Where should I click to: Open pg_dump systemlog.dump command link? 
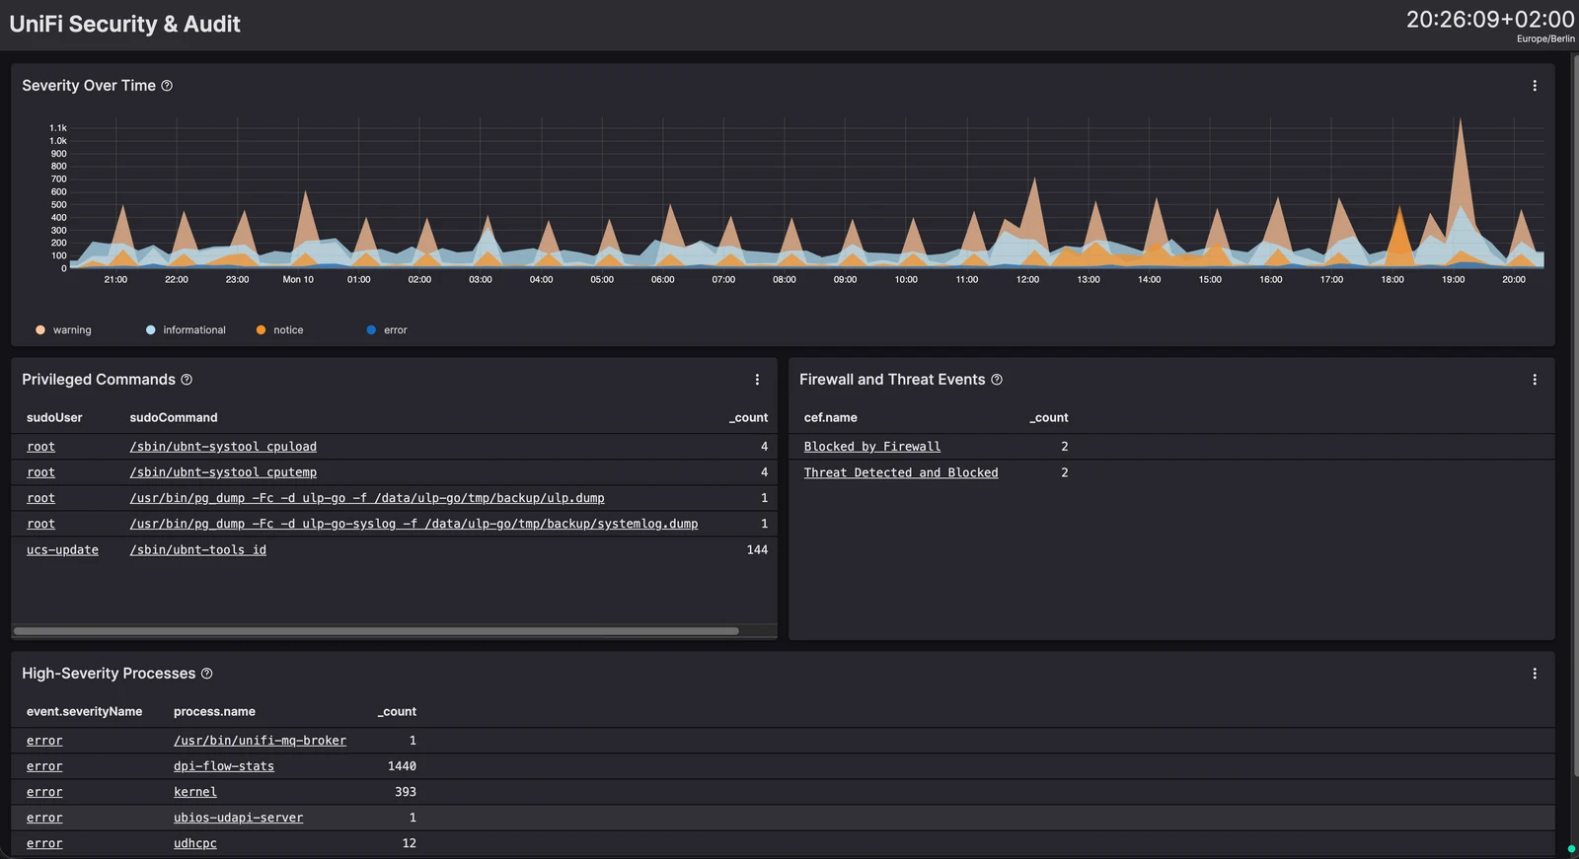(x=414, y=524)
